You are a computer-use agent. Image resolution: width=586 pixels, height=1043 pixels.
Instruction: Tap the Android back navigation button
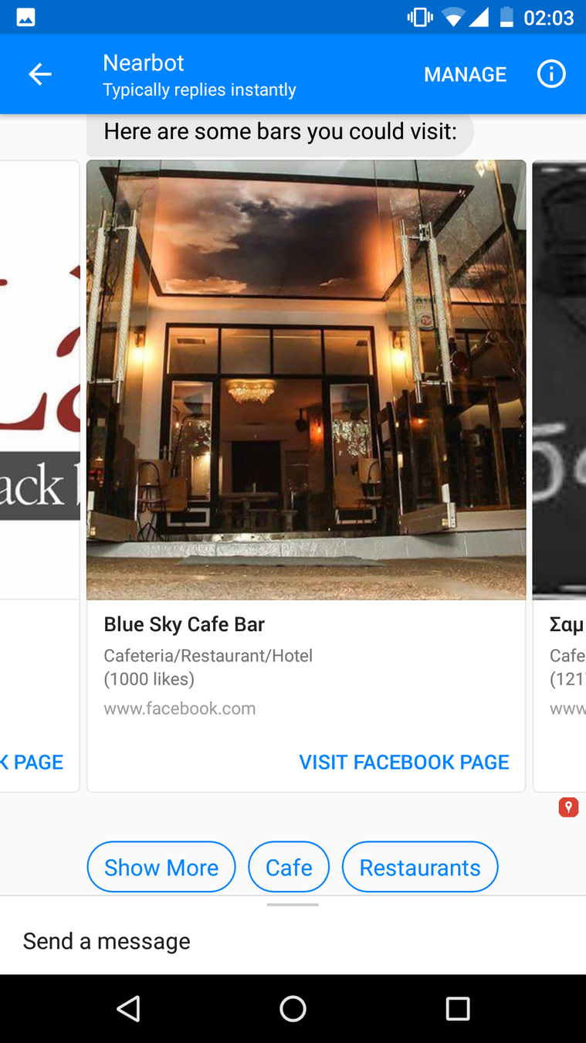click(x=128, y=1008)
